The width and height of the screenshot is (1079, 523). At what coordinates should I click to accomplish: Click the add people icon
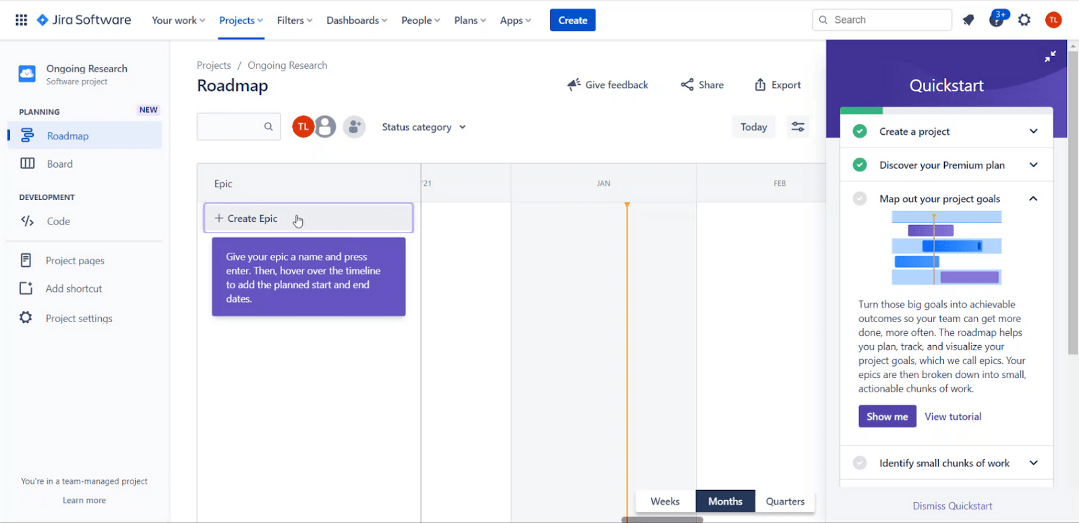354,127
